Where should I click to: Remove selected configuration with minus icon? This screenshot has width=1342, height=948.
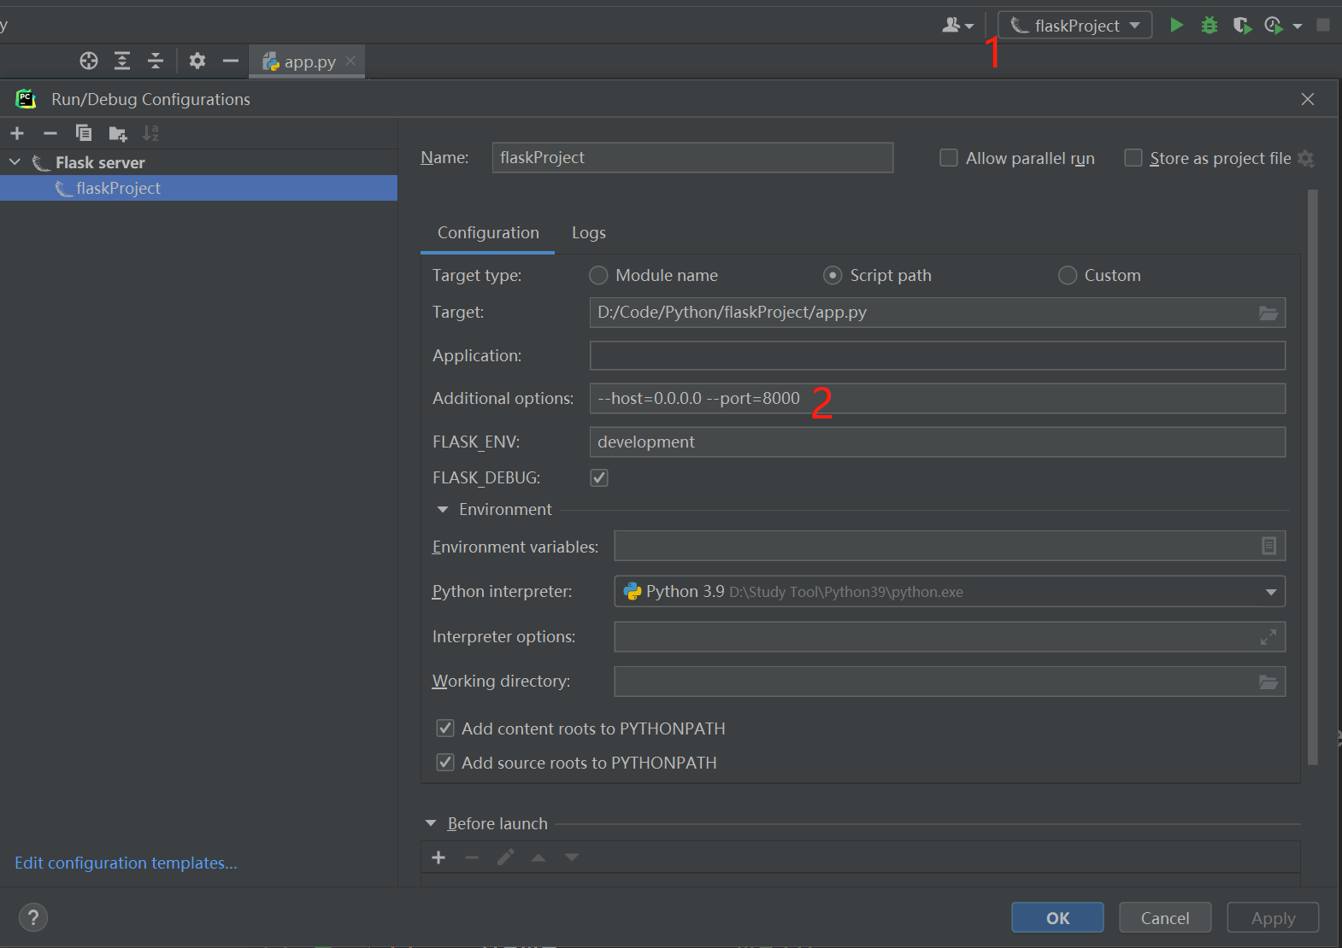click(50, 133)
